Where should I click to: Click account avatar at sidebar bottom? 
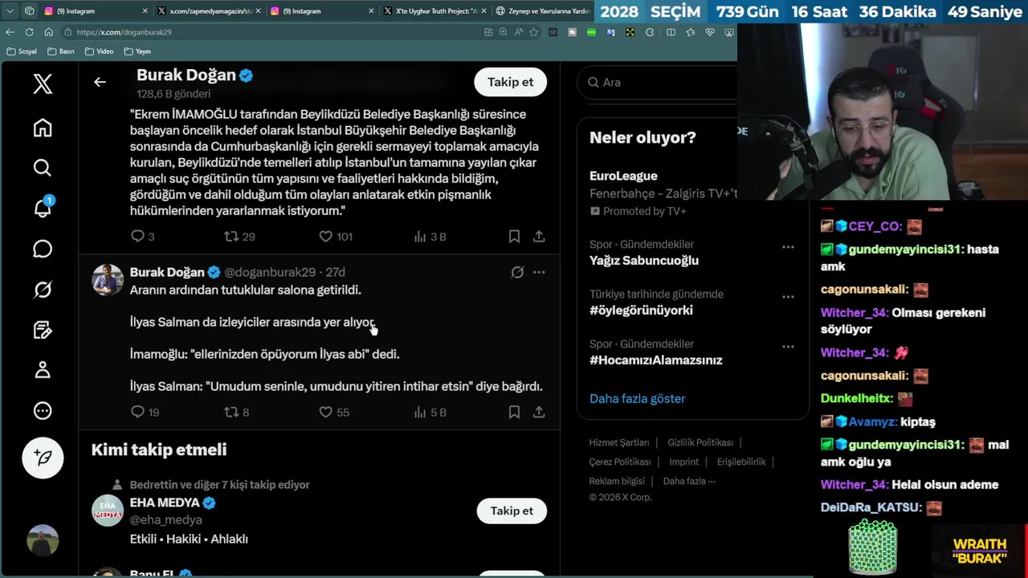(x=43, y=540)
